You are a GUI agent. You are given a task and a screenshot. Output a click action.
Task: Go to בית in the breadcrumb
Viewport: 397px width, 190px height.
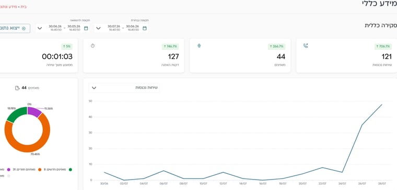24,7
